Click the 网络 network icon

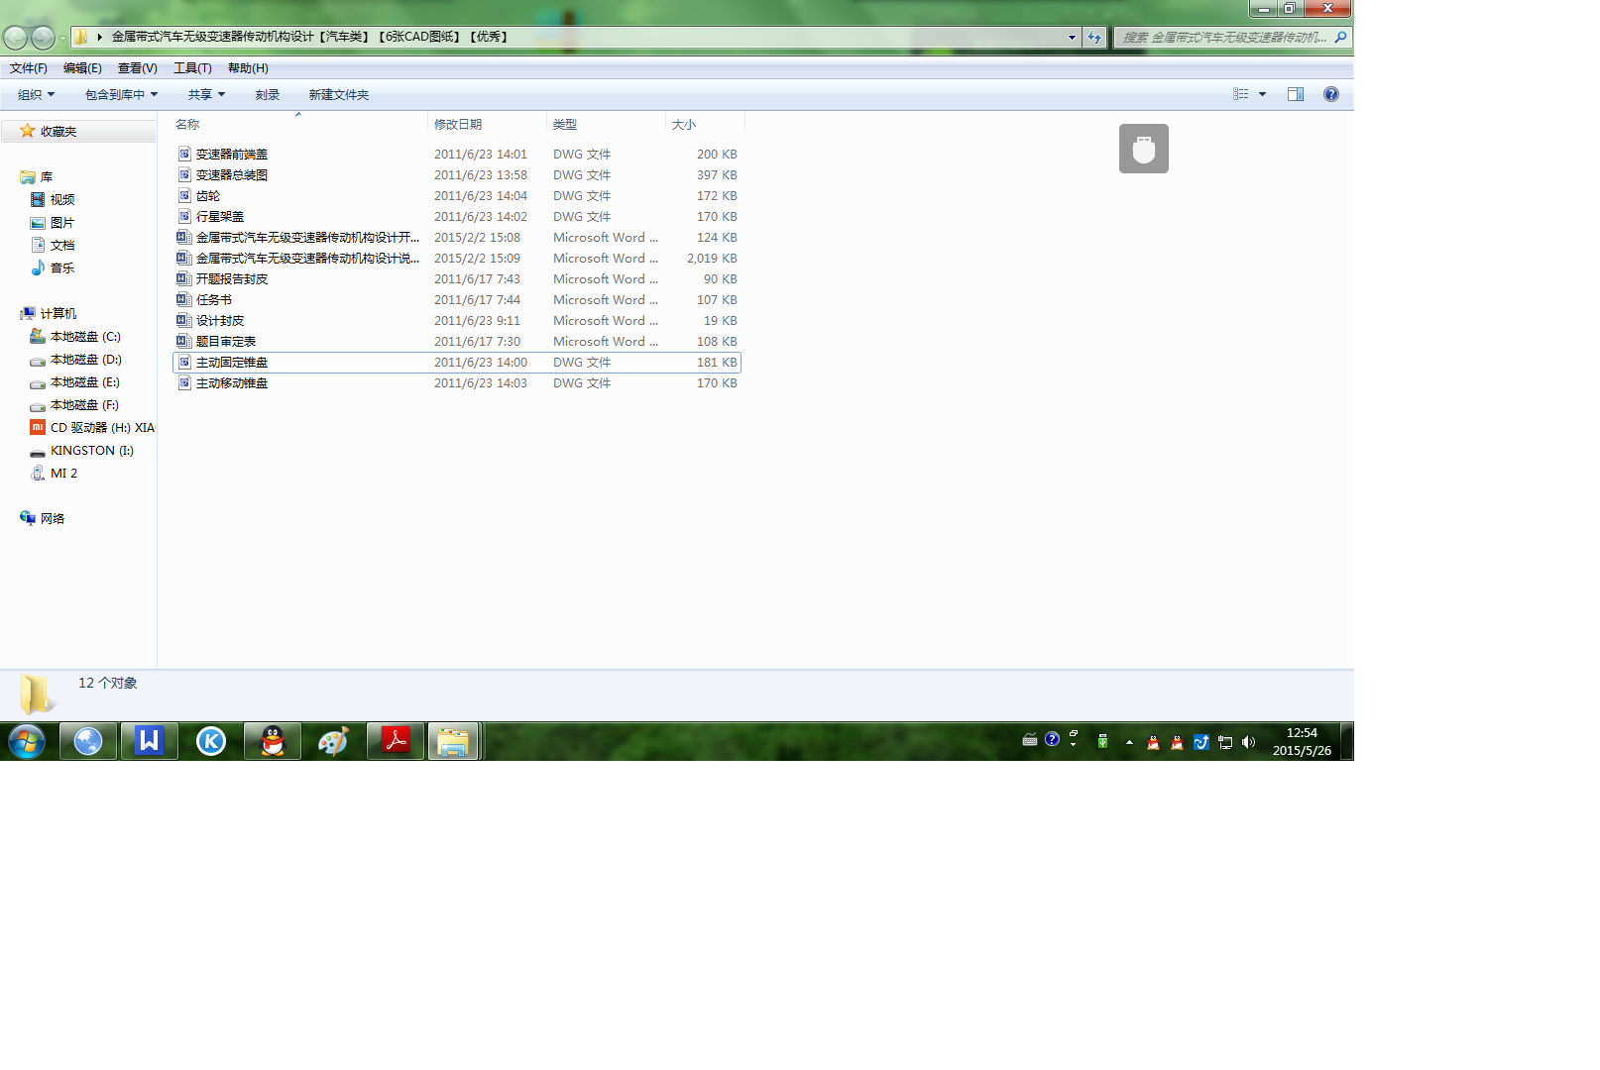(x=28, y=518)
